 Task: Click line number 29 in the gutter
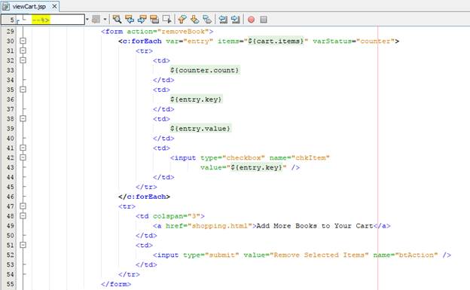pos(11,31)
